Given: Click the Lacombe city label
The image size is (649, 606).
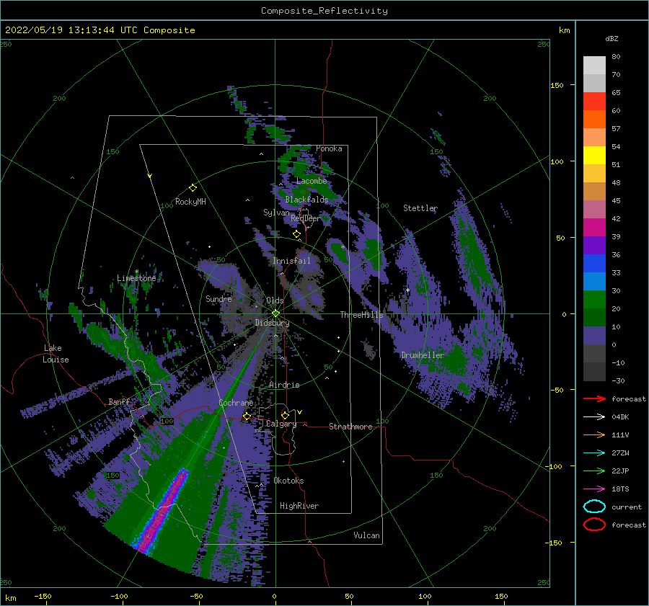Looking at the screenshot, I should (312, 181).
